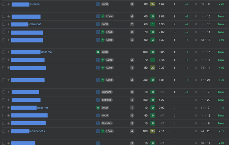
Task: Open the keyword link ending in indianapolis
Action: click(37, 131)
